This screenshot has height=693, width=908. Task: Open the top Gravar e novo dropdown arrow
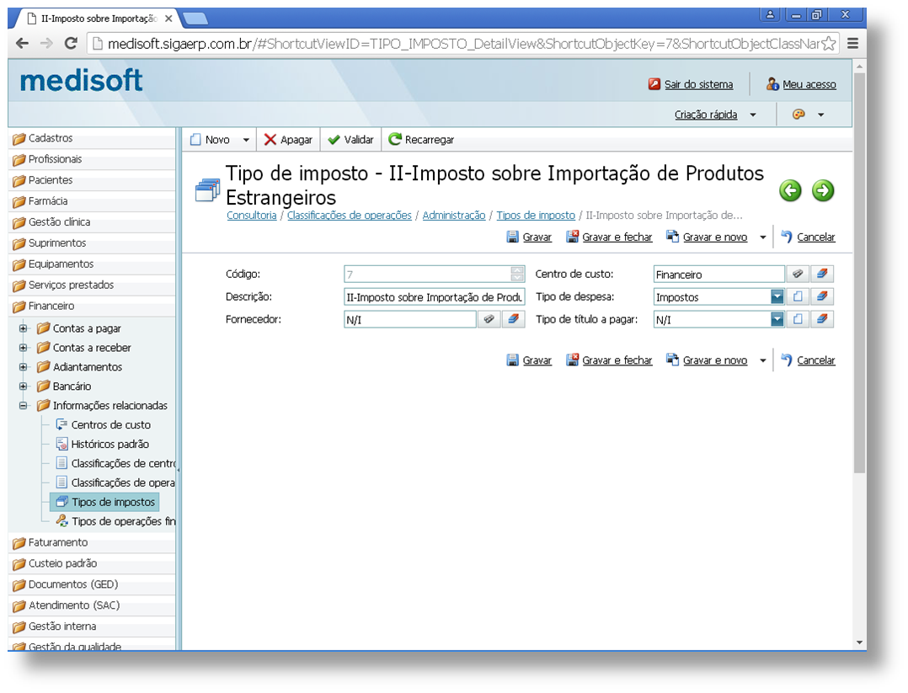click(x=762, y=237)
